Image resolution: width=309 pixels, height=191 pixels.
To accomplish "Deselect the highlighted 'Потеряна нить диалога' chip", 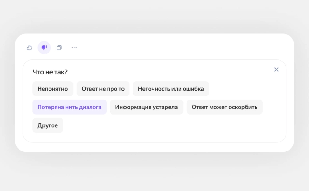I will click(70, 107).
